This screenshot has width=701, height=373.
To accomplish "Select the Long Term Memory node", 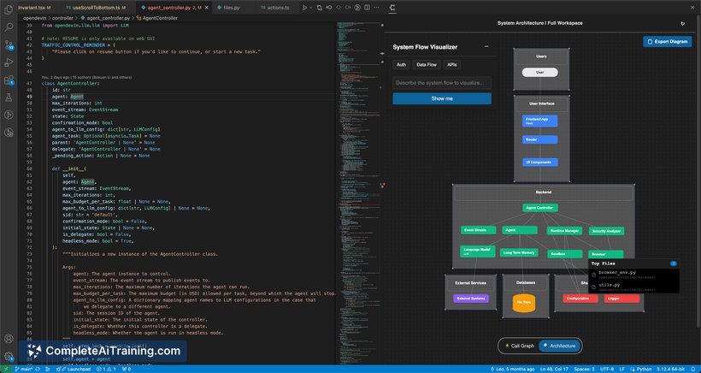I will point(519,252).
